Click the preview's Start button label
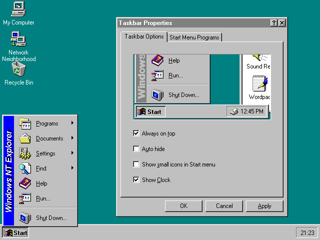The height and width of the screenshot is (240, 320). [154, 112]
